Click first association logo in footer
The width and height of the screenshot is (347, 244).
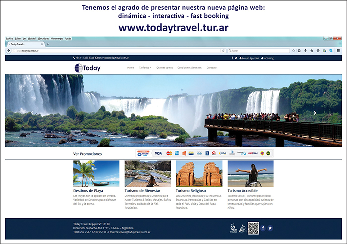pyautogui.click(x=233, y=228)
